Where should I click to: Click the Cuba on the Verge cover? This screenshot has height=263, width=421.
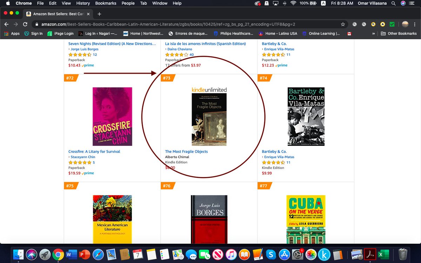[x=306, y=219]
